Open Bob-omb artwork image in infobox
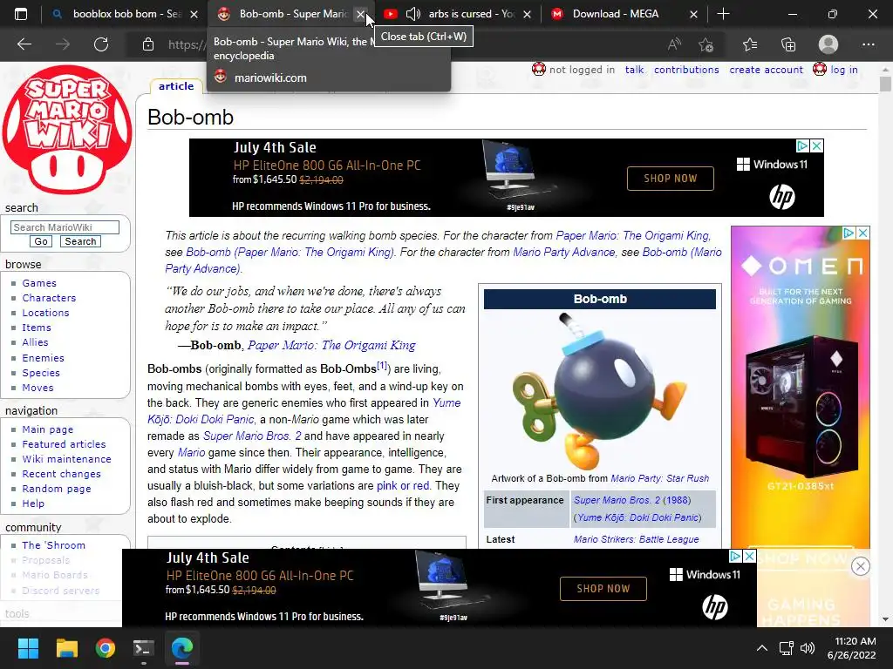This screenshot has height=669, width=893. point(600,391)
